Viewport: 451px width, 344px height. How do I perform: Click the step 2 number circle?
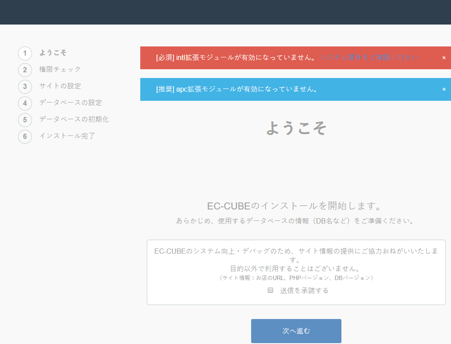coord(25,70)
